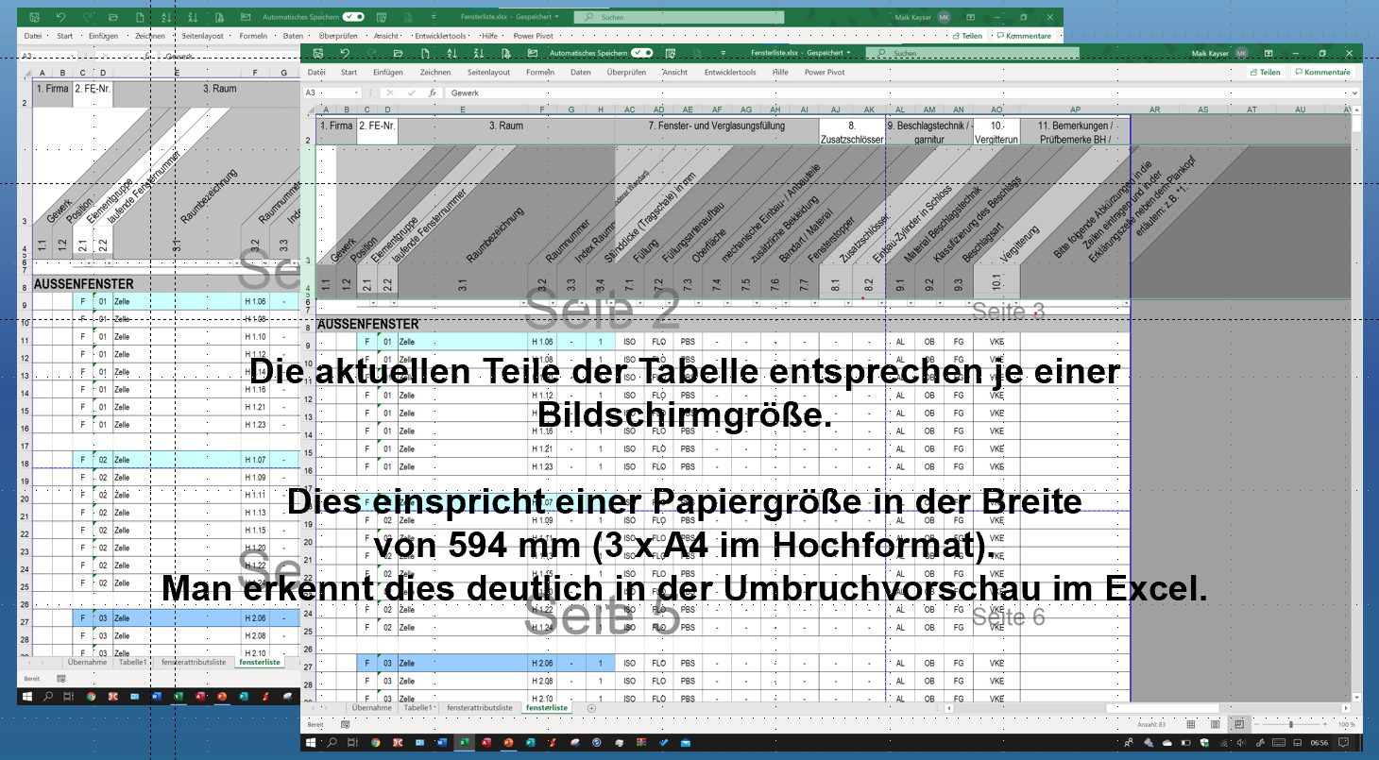This screenshot has height=760, width=1379.
Task: Add a new sheet with the plus button
Action: tap(591, 707)
